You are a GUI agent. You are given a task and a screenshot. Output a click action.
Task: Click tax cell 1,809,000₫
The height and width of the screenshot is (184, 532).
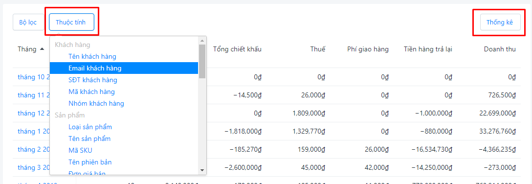tap(309, 114)
